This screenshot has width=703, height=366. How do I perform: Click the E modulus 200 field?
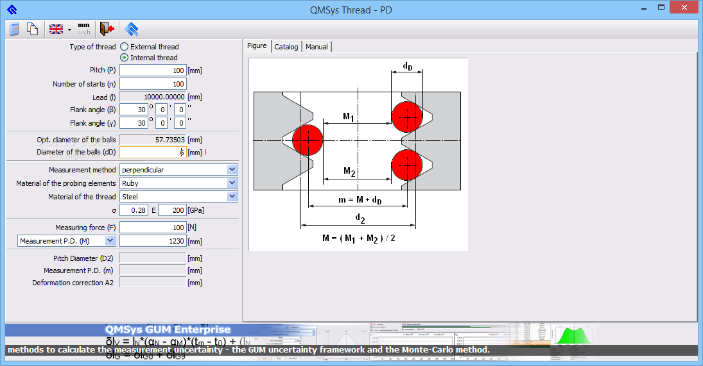(172, 210)
